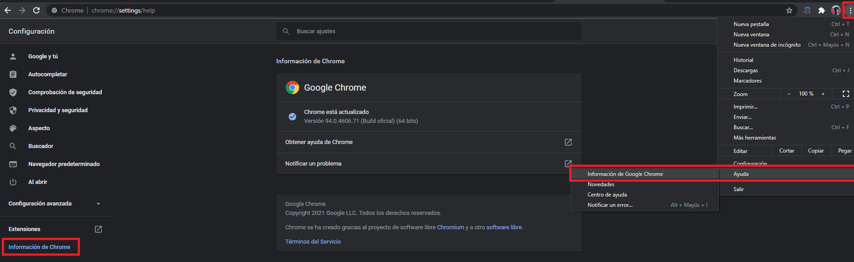Open the Extensions puzzle icon
Image resolution: width=854 pixels, height=262 pixels.
822,10
